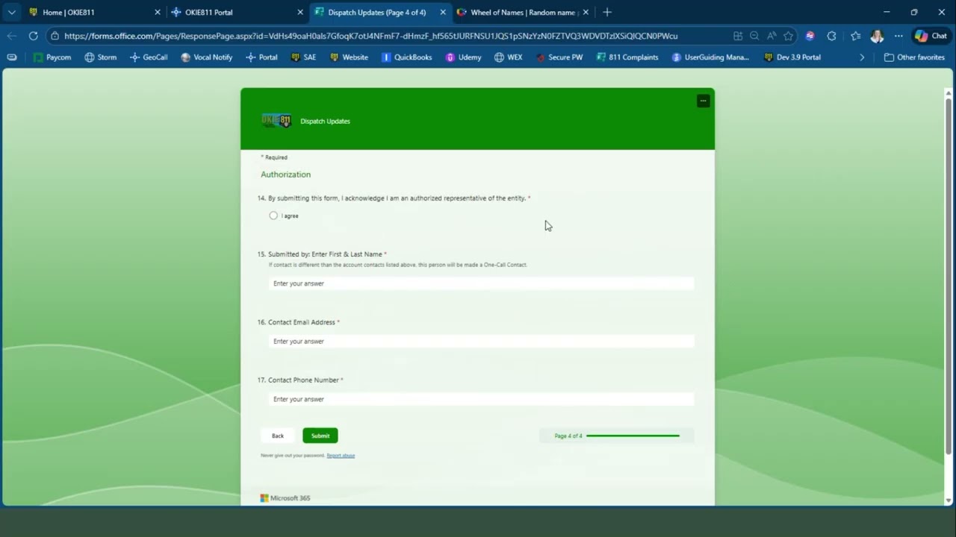This screenshot has height=537, width=956.
Task: Click the Microsoft 365 logo
Action: [x=285, y=498]
